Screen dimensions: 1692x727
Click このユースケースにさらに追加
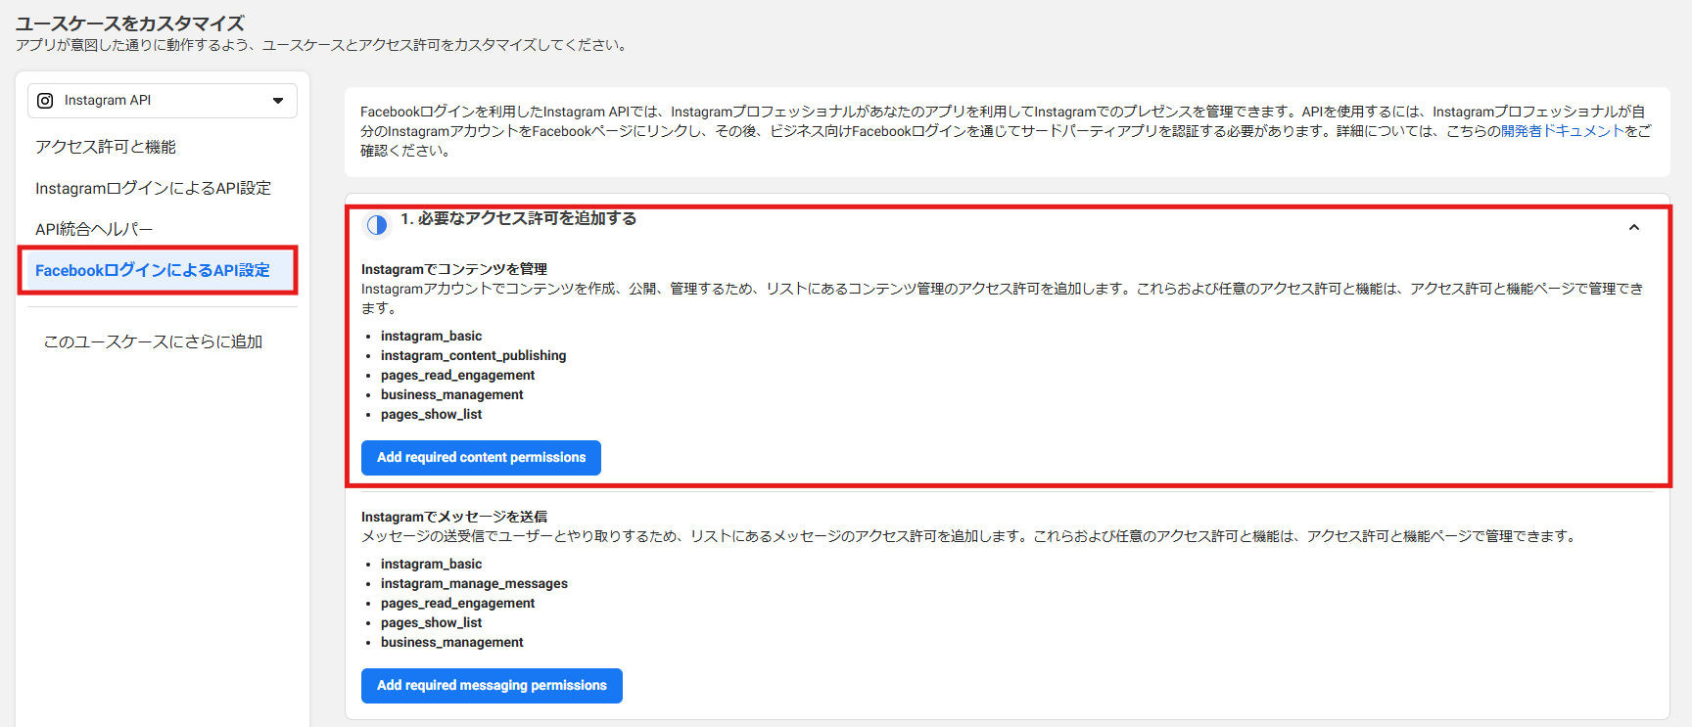pos(154,341)
